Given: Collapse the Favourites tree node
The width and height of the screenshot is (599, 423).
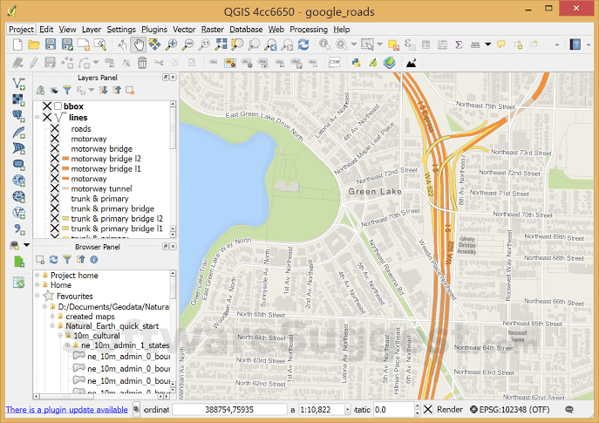Looking at the screenshot, I should [x=37, y=297].
